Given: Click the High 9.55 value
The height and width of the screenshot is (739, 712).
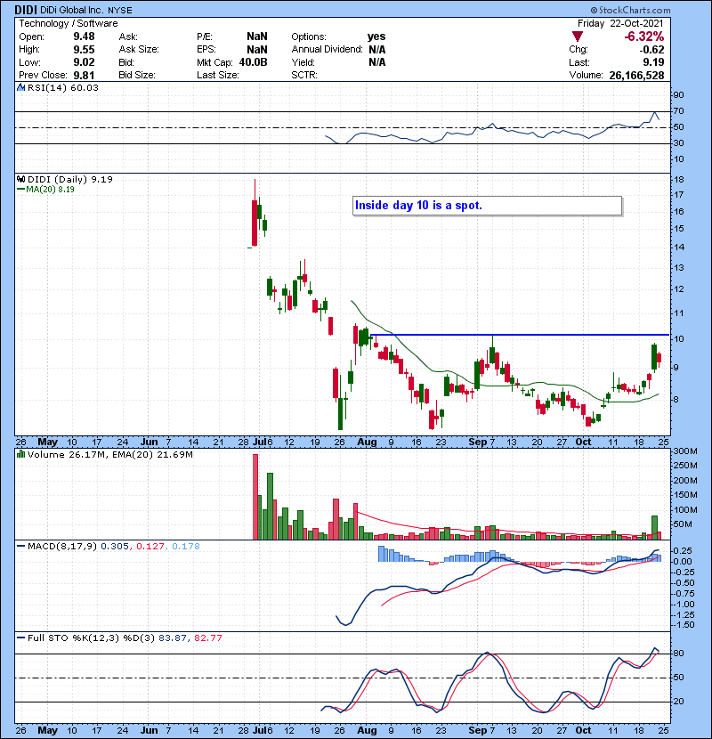Looking at the screenshot, I should pos(84,50).
